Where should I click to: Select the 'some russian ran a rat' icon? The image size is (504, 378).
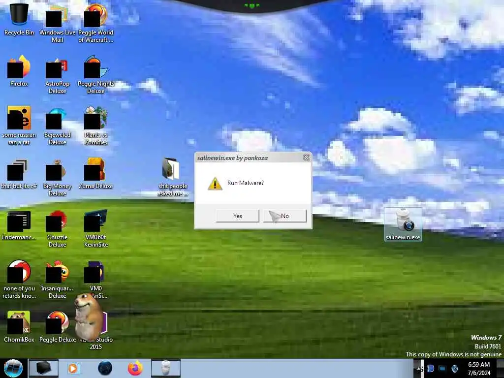[x=19, y=126]
